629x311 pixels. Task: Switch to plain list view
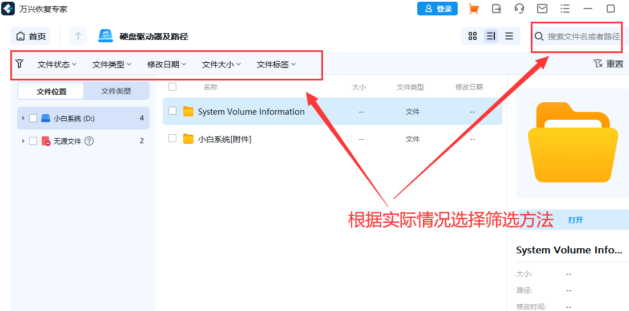point(509,36)
